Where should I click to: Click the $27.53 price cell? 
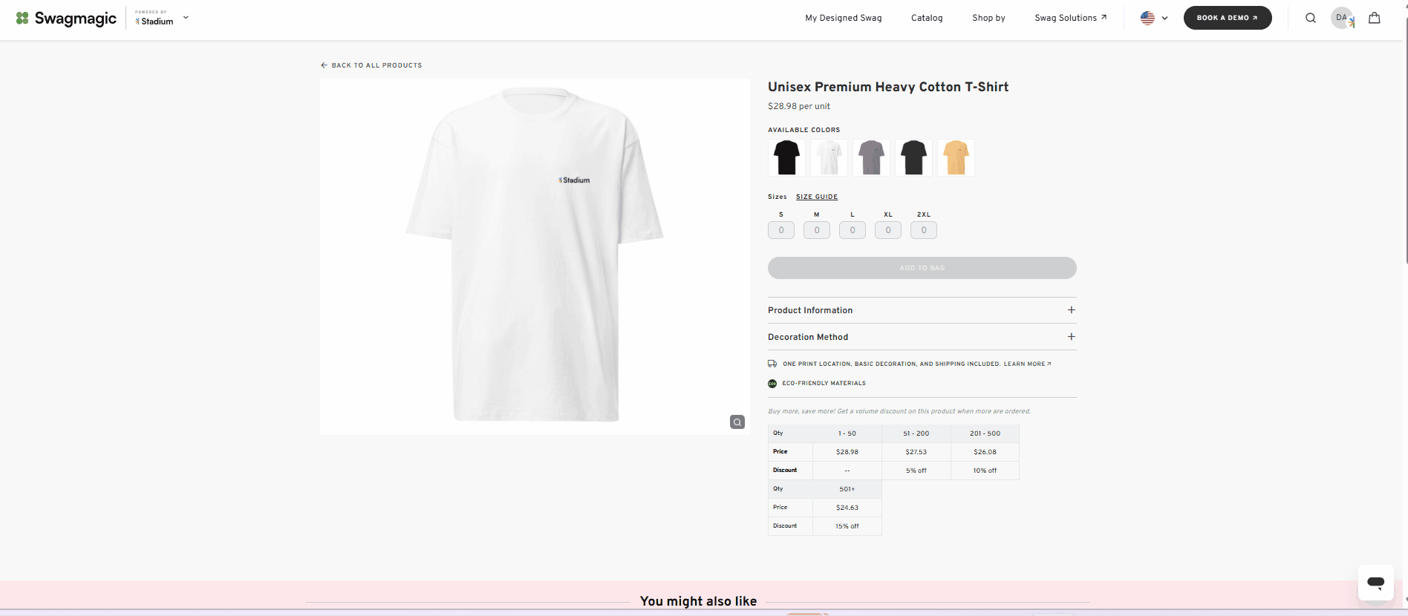point(916,452)
